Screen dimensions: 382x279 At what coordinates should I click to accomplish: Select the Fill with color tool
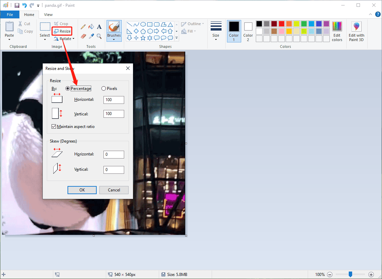click(91, 27)
